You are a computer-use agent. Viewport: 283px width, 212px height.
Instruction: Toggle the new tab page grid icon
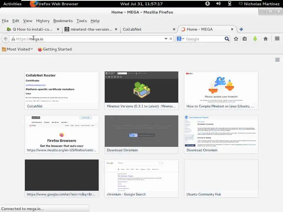tap(277, 60)
